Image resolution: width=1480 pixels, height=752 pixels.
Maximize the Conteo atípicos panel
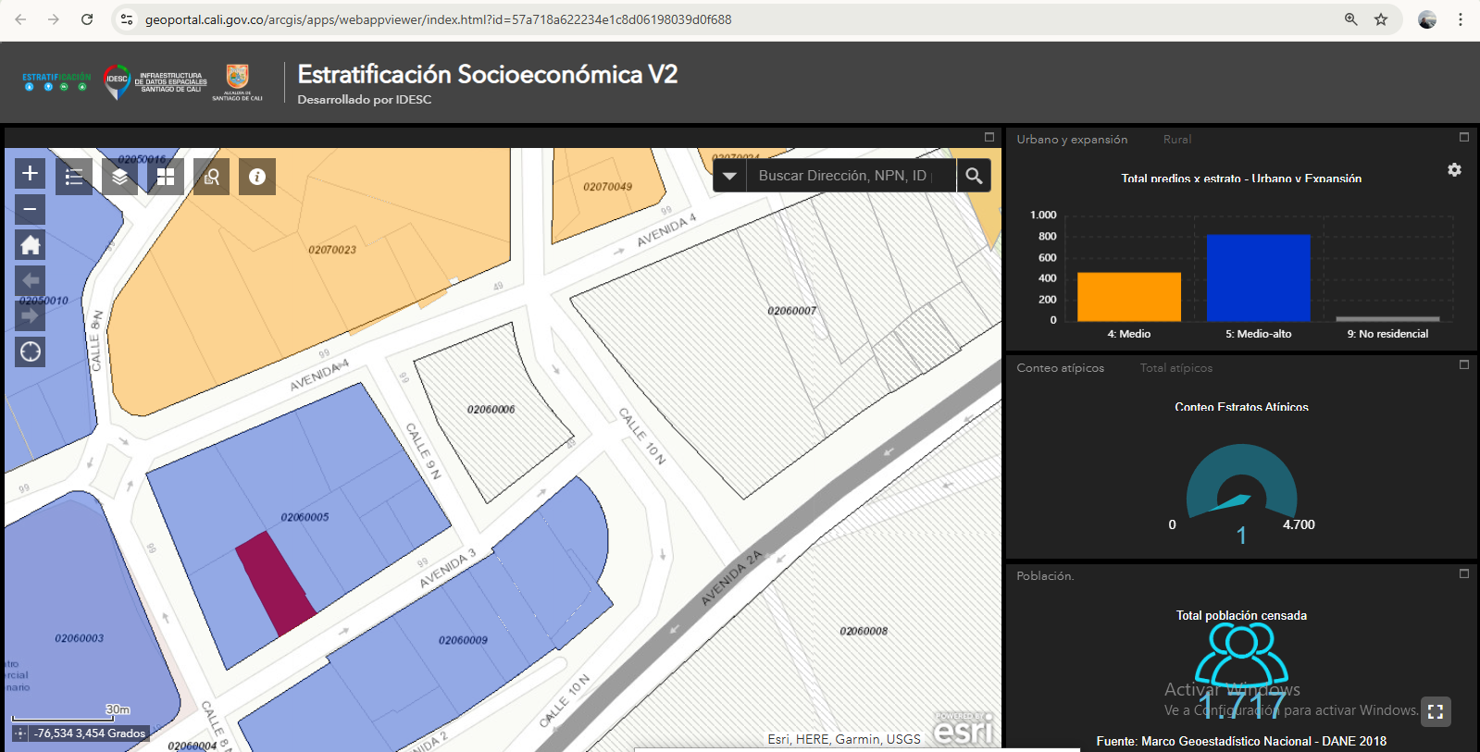1464,364
